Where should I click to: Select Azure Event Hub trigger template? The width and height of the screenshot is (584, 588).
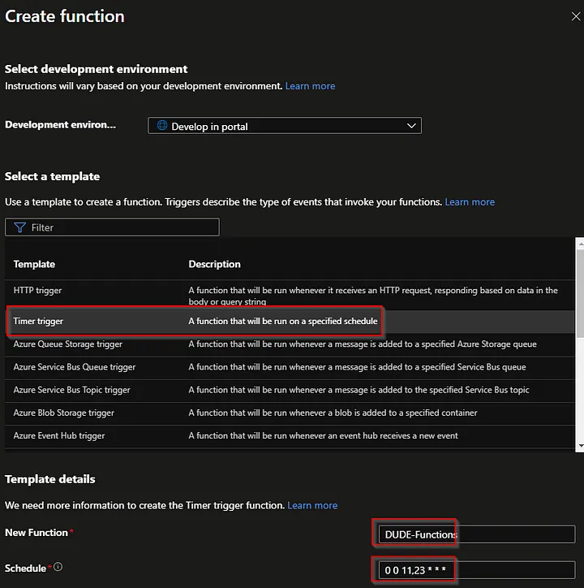(x=59, y=435)
